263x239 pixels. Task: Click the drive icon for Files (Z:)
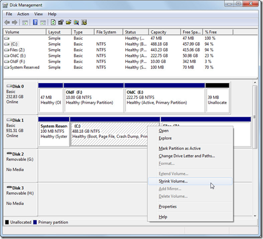click(7, 50)
